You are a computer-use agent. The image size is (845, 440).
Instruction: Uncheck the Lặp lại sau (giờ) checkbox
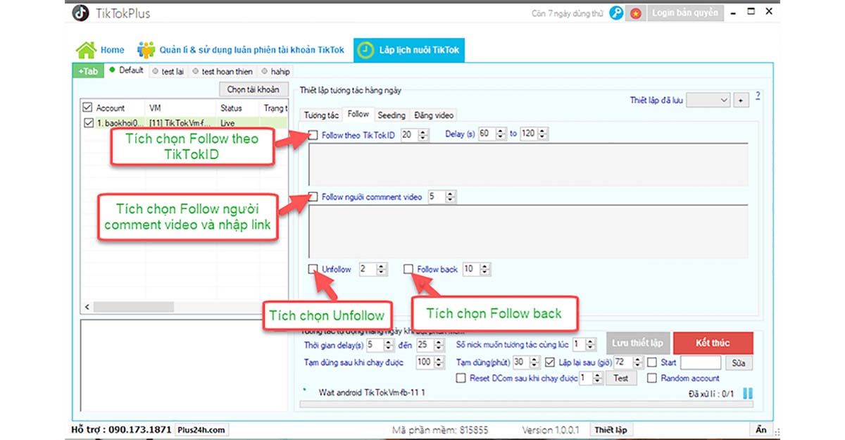(551, 363)
